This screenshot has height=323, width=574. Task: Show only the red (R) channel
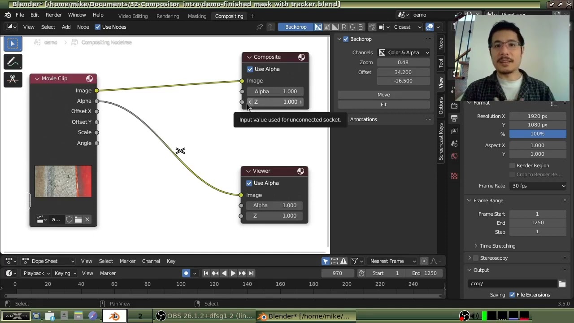coord(344,27)
